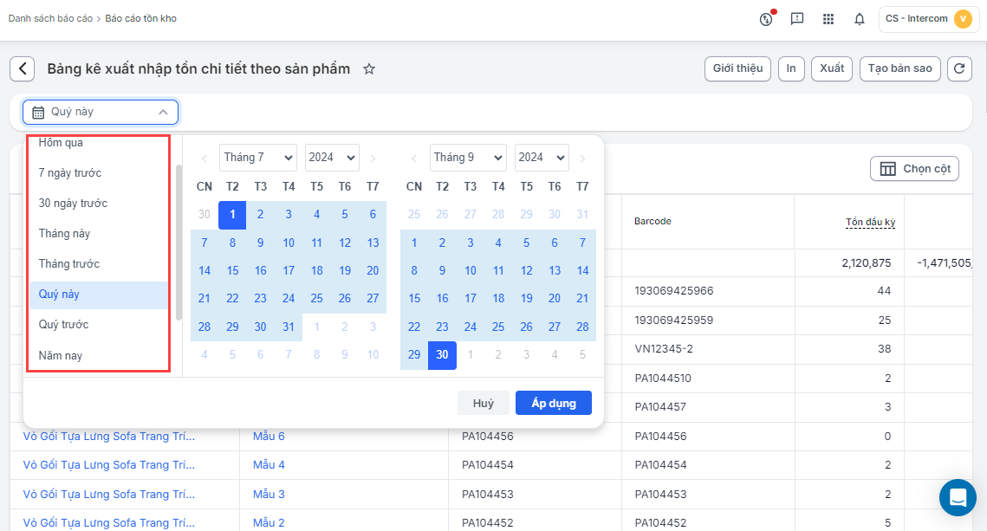Click the Áp dụng button
The image size is (987, 531).
tap(553, 404)
